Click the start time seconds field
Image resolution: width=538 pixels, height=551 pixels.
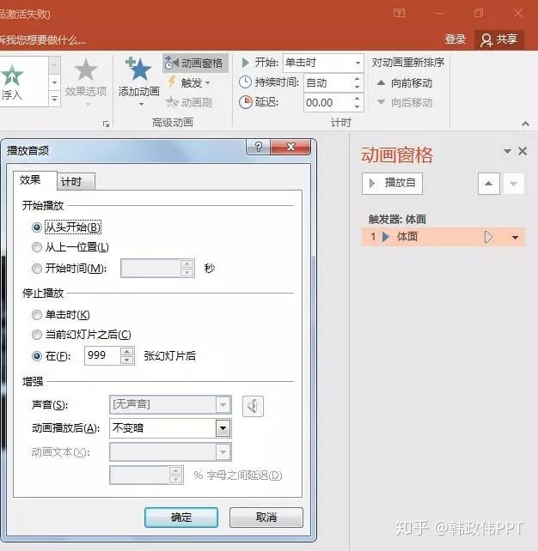[x=150, y=269]
